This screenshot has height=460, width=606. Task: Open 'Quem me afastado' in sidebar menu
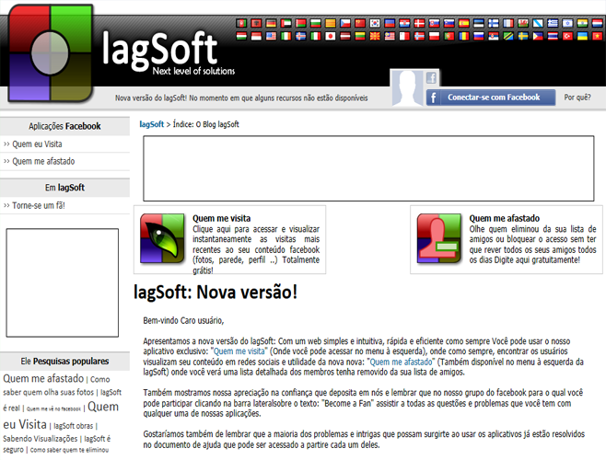(x=42, y=161)
